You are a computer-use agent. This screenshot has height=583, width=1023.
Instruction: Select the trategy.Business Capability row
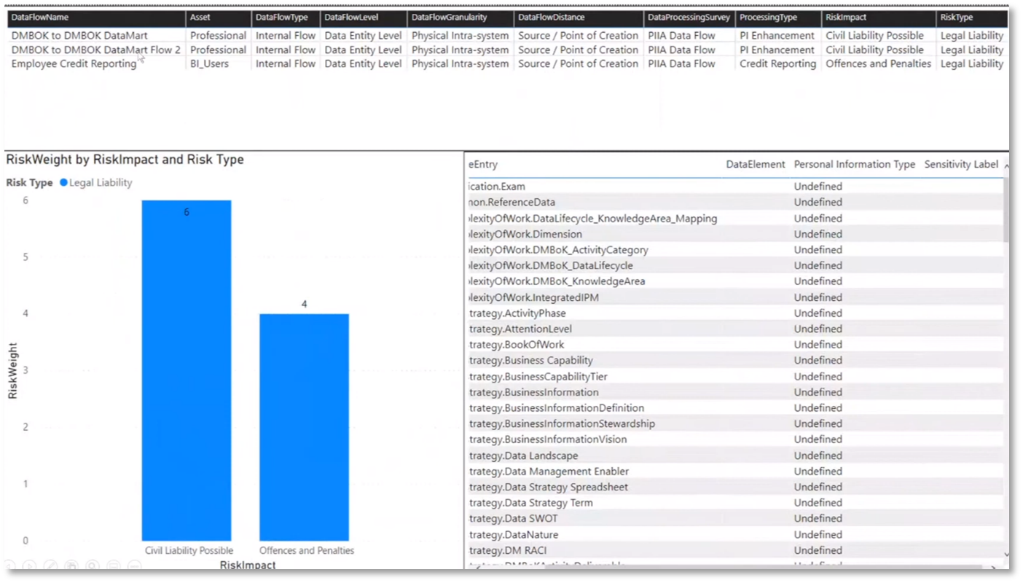pos(734,360)
